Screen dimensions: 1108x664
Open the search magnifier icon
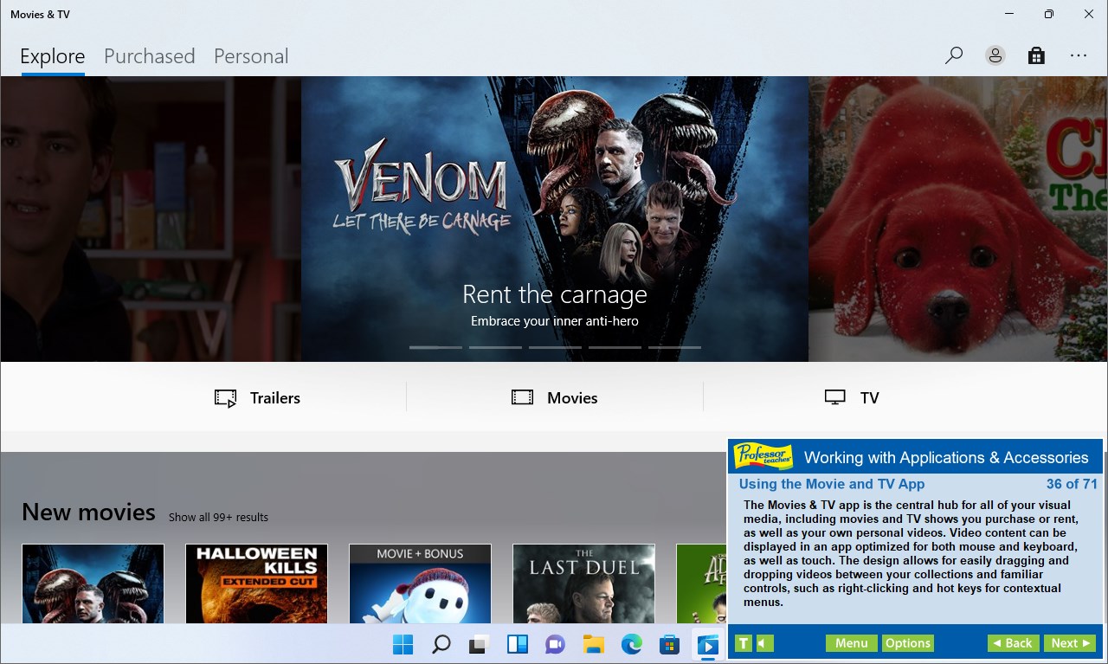(x=954, y=55)
